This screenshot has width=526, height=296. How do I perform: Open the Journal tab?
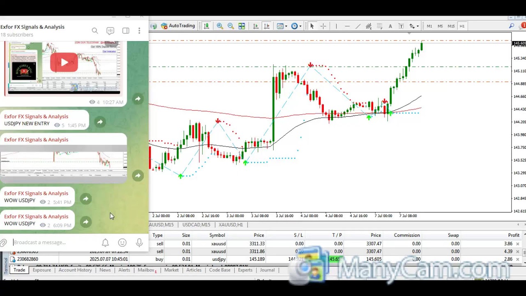click(267, 270)
